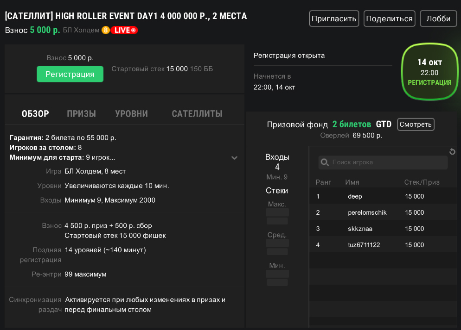Screen dimensions: 461x330
Task: Share tournament via Поделиться button
Action: point(389,19)
